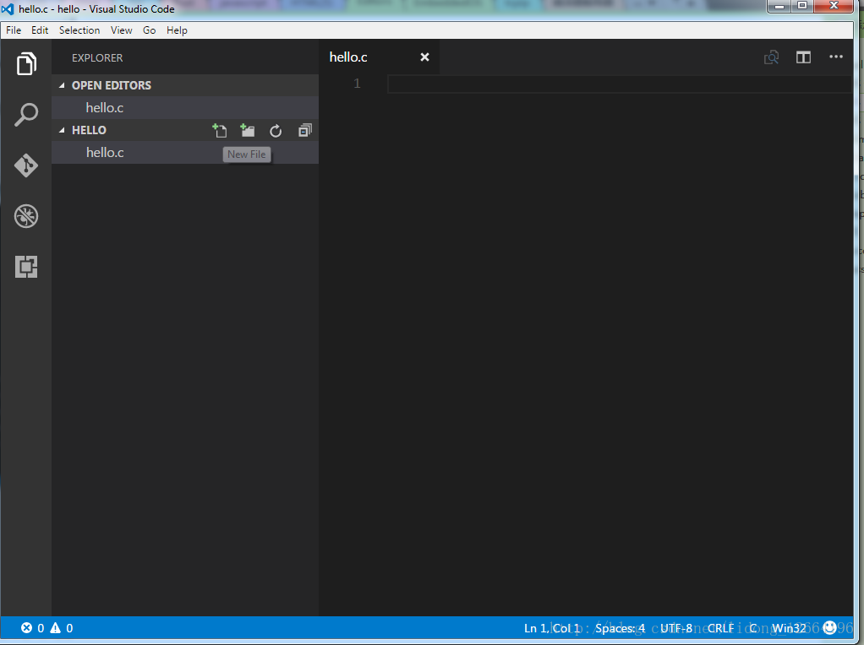
Task: Open the Explorer view in activity bar
Action: tap(26, 64)
